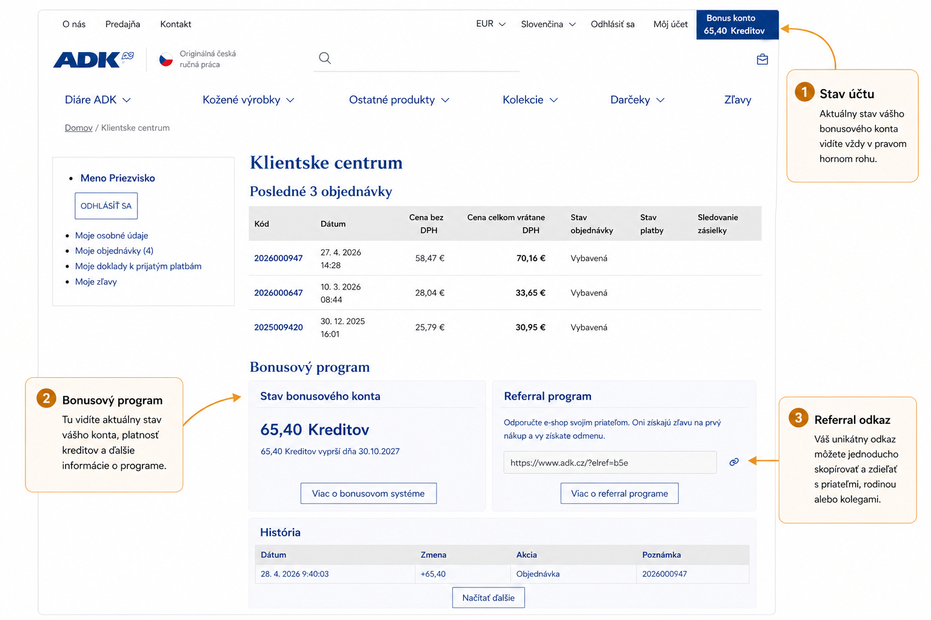Open the Slovenčina language dropdown
The width and height of the screenshot is (931, 620).
(x=548, y=24)
